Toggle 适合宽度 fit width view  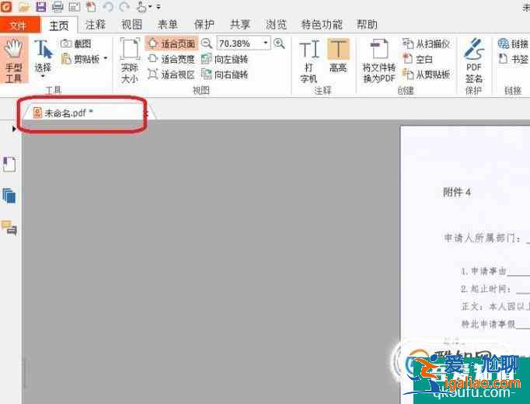click(x=172, y=59)
